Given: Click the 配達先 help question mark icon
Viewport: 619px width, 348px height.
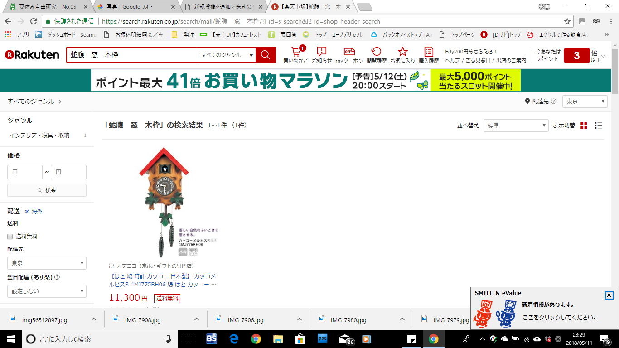Looking at the screenshot, I should point(554,101).
